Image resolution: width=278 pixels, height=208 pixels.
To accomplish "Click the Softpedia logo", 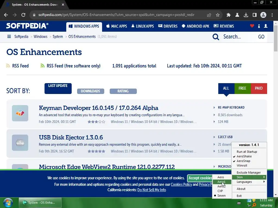I will tap(27, 26).
